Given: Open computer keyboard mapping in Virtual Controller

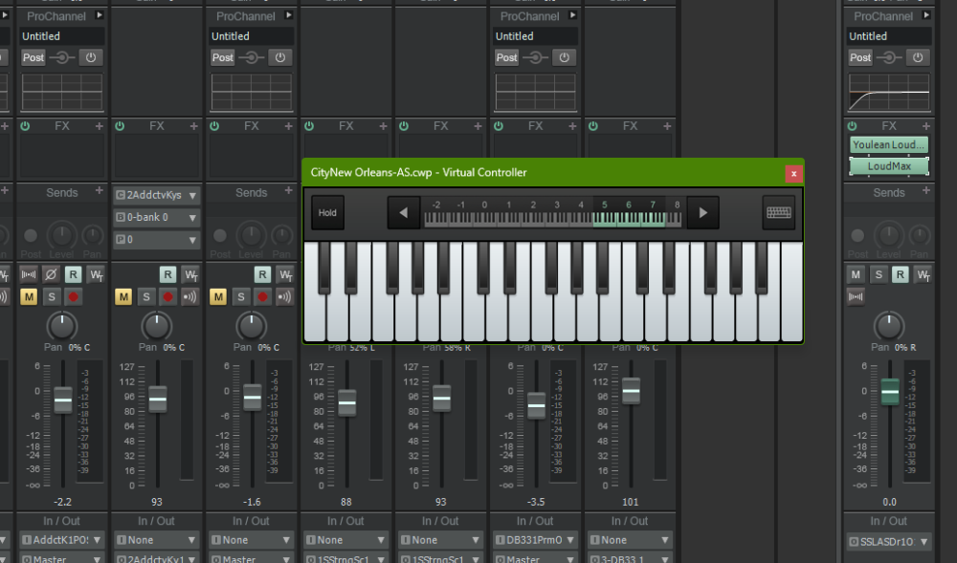Looking at the screenshot, I should click(778, 212).
